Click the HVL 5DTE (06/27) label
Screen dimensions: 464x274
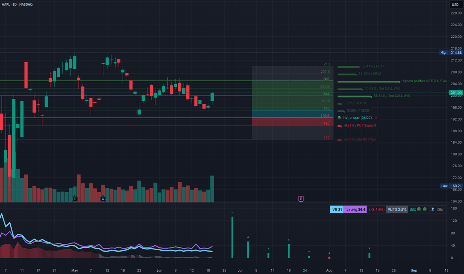[x=357, y=118]
